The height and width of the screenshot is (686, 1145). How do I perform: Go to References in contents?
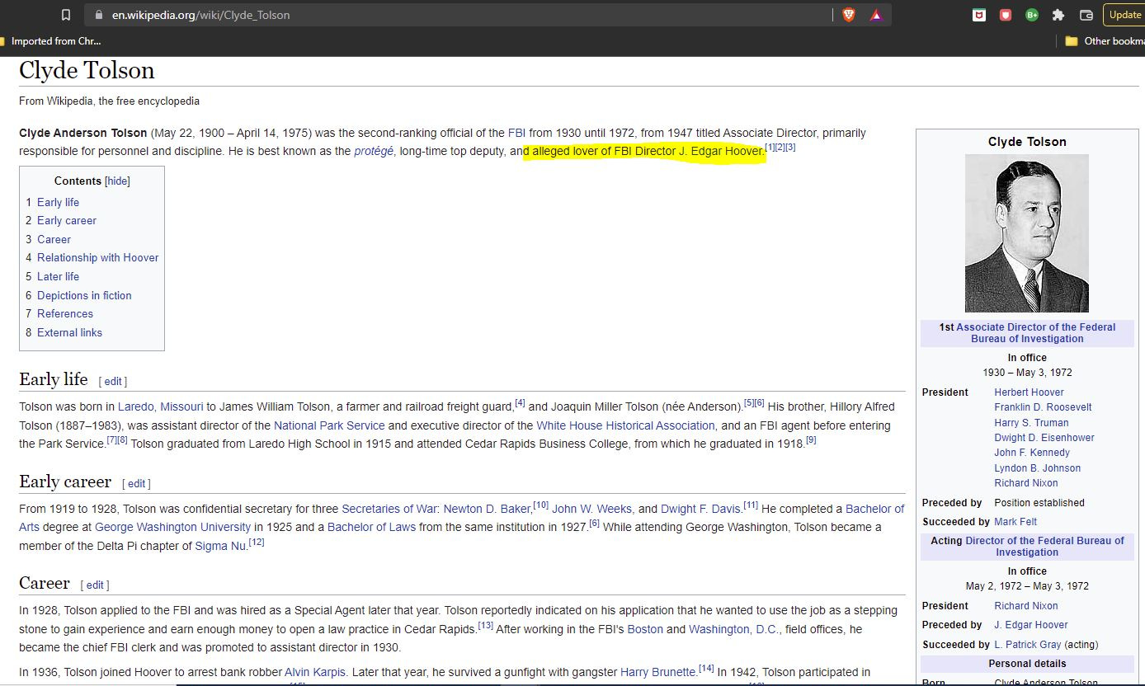click(65, 313)
